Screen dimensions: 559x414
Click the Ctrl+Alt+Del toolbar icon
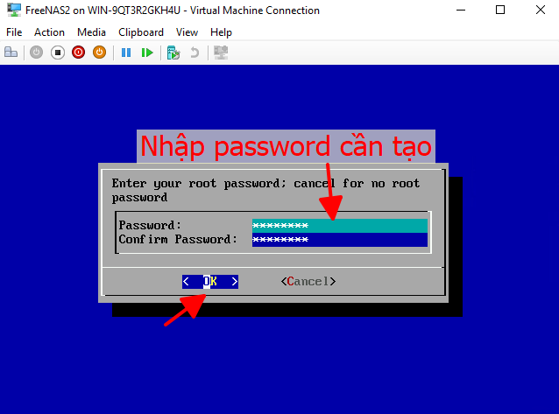coord(11,53)
